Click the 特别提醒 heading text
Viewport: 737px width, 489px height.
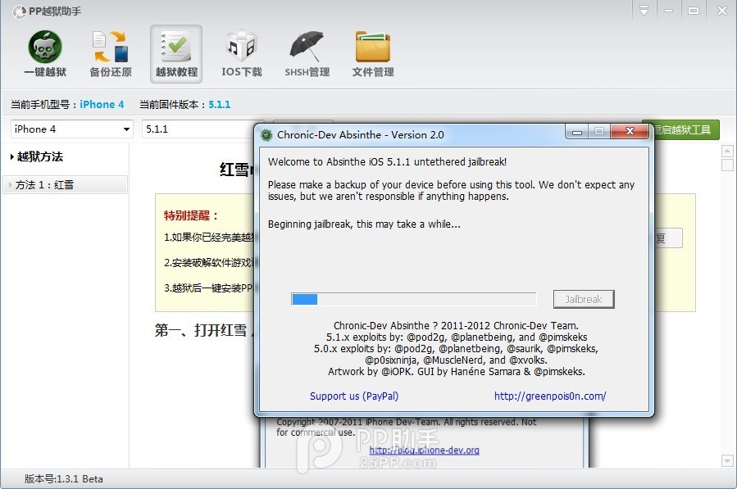[191, 215]
